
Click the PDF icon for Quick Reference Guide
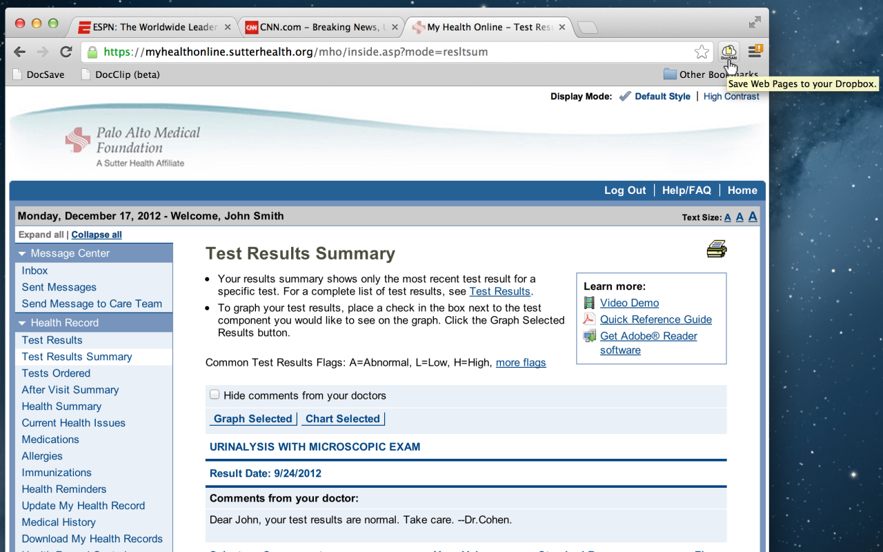click(x=589, y=319)
